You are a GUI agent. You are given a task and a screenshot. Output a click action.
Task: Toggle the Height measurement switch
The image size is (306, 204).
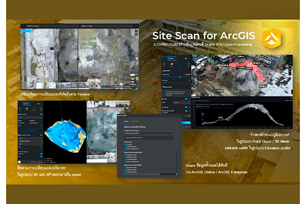pyautogui.click(x=186, y=107)
